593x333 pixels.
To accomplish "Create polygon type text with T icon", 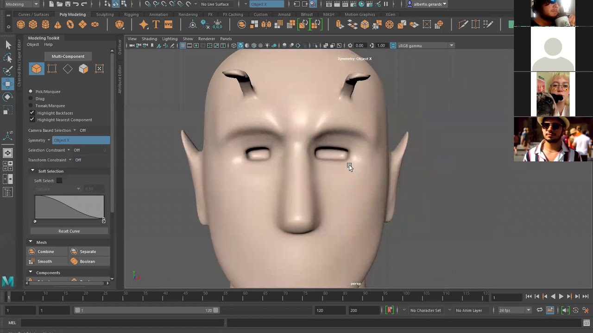I will coord(156,25).
